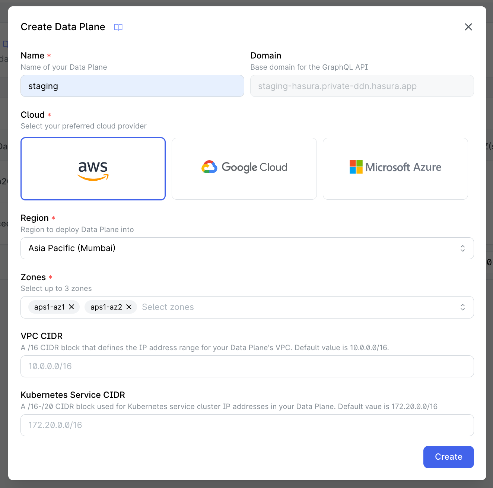Open the documentation book icon beside title
The height and width of the screenshot is (488, 493).
(118, 27)
